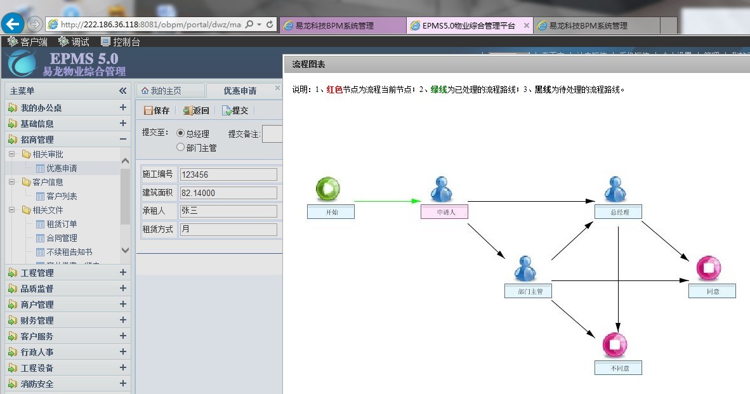The image size is (750, 394).
Task: Refresh the page with the reload icon
Action: [270, 24]
